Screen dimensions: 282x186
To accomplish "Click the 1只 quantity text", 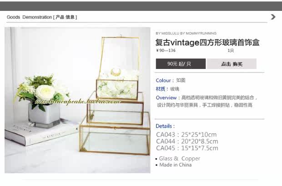I will click(x=231, y=50).
